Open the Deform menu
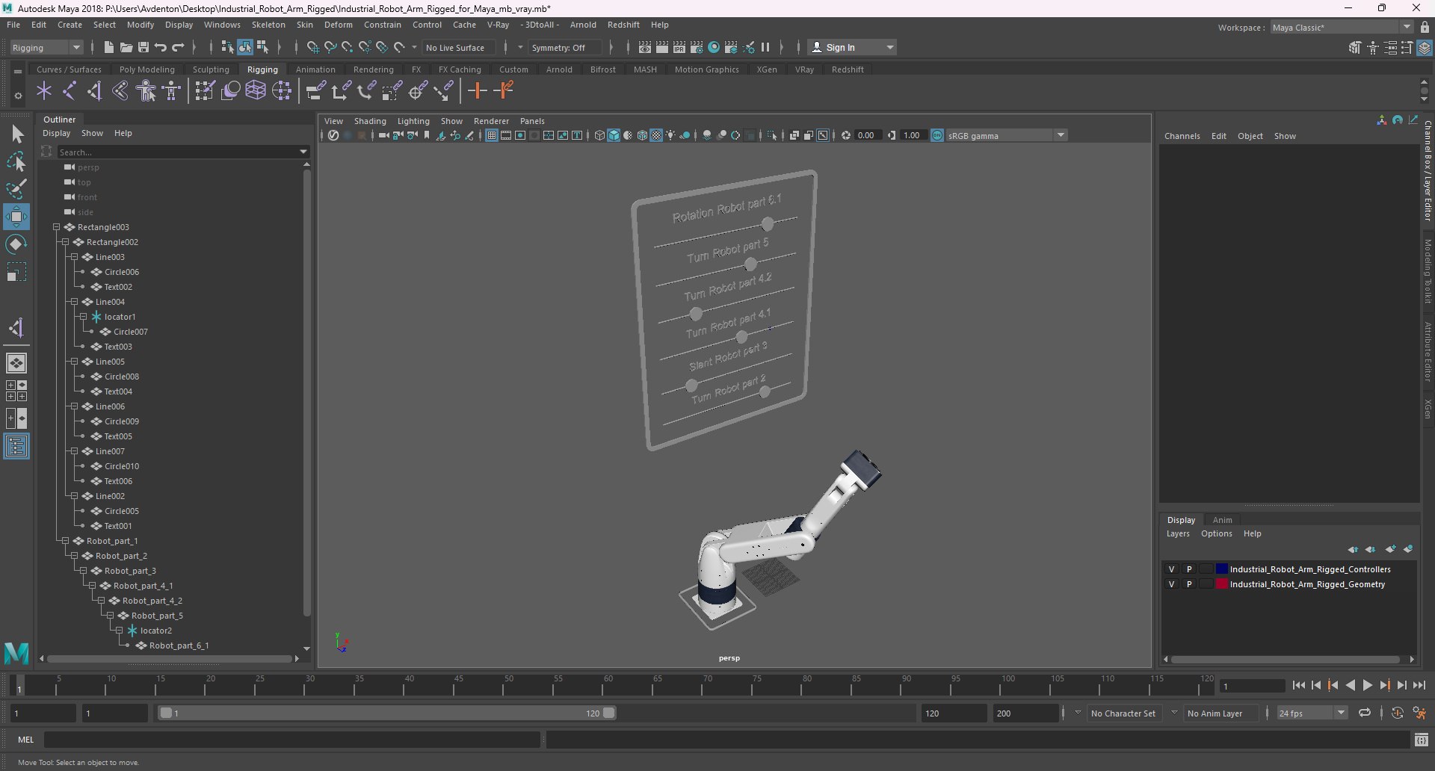The image size is (1435, 771). click(x=338, y=25)
